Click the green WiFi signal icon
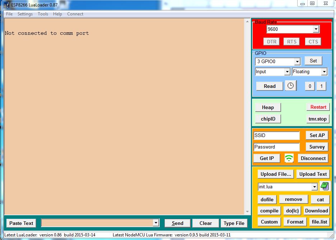The image size is (336, 240). click(289, 158)
